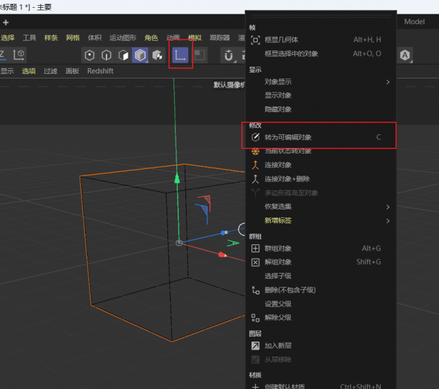This screenshot has height=389, width=439.
Task: Click 选择子级 in the context menu
Action: [321, 276]
